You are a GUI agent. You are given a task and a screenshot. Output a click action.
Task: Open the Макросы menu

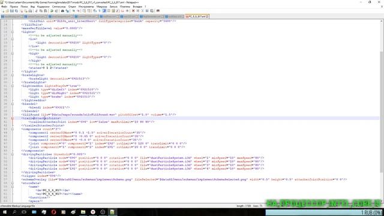101,7
